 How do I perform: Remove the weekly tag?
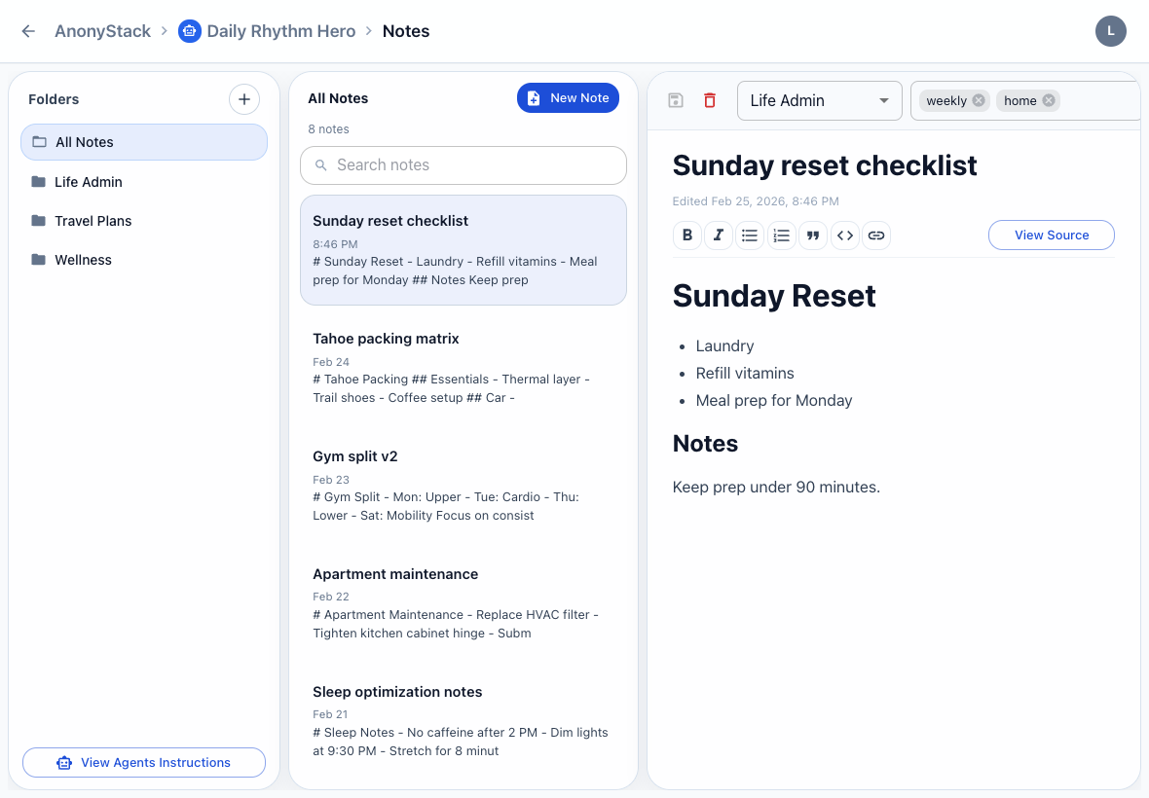pos(977,100)
